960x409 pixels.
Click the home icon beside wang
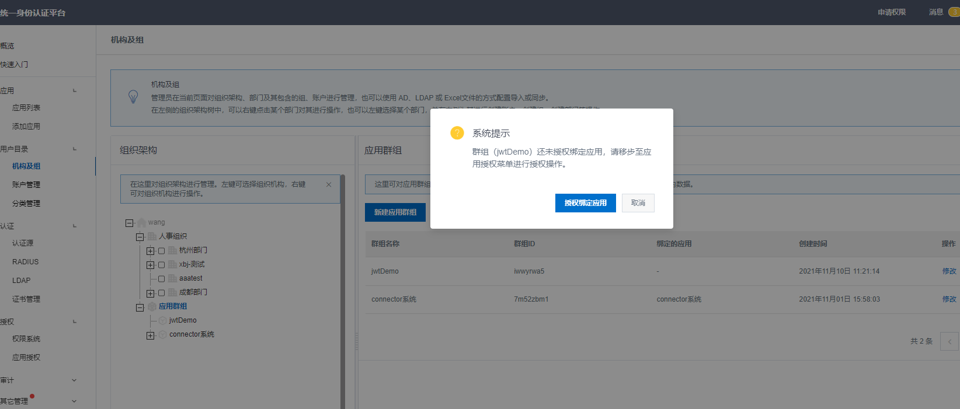point(141,223)
